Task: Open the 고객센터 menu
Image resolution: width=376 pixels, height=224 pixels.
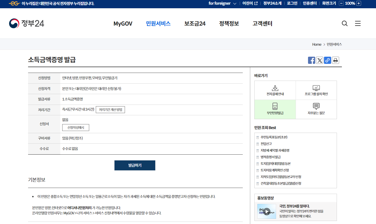Action: coord(262,24)
